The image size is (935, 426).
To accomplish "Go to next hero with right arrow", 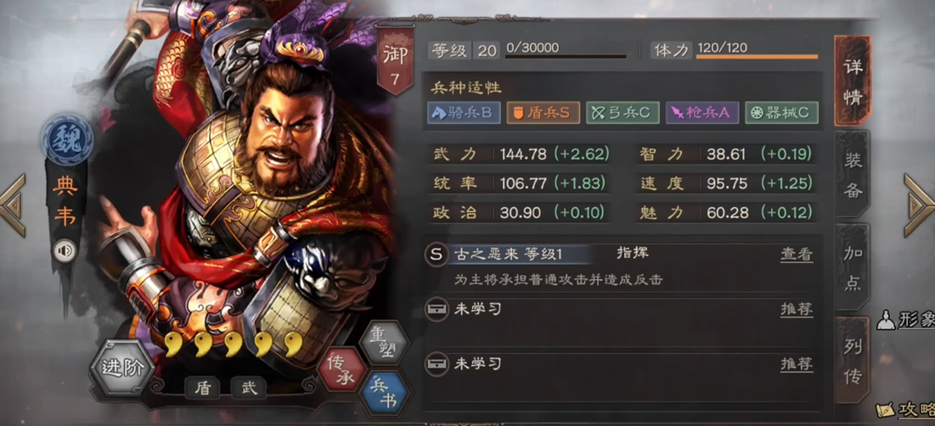I will (919, 205).
